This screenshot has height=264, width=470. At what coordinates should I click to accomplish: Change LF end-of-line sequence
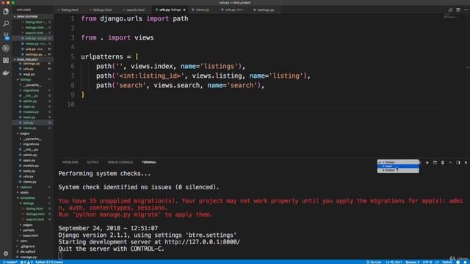pos(437,263)
